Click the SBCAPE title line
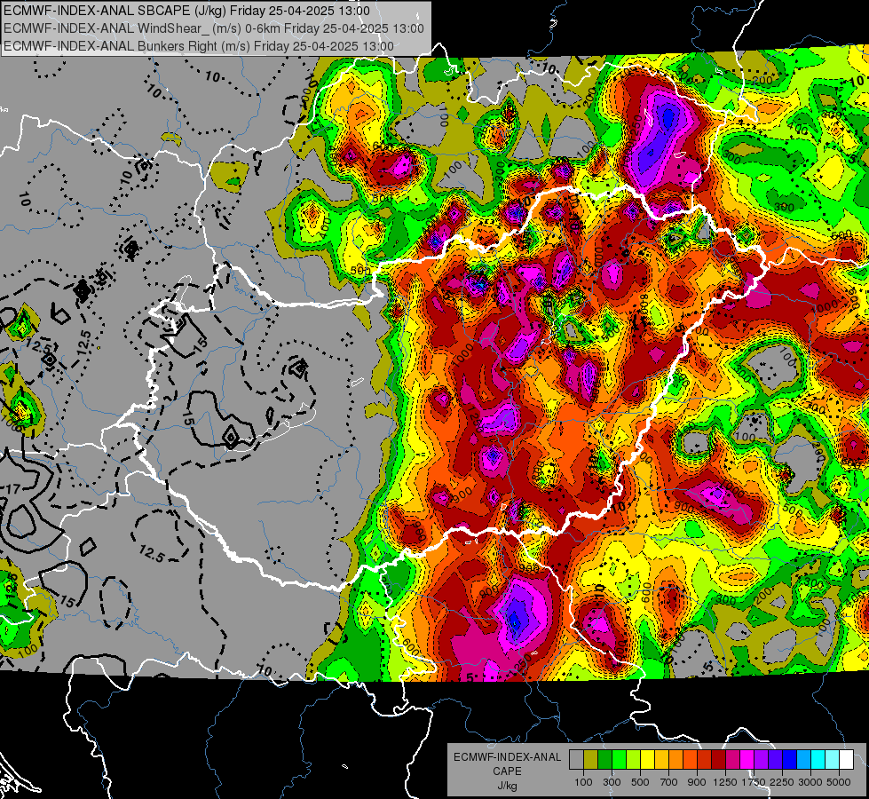The width and height of the screenshot is (869, 799). [x=186, y=11]
